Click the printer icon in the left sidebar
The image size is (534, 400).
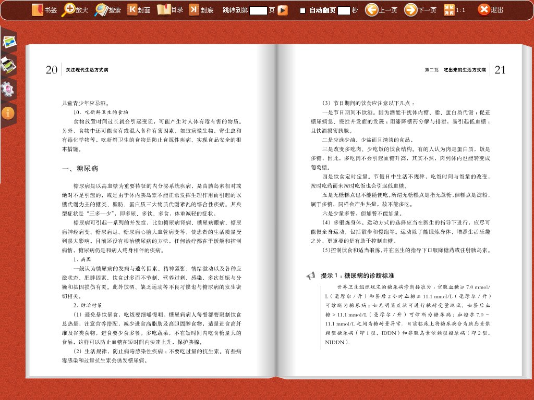[8, 65]
